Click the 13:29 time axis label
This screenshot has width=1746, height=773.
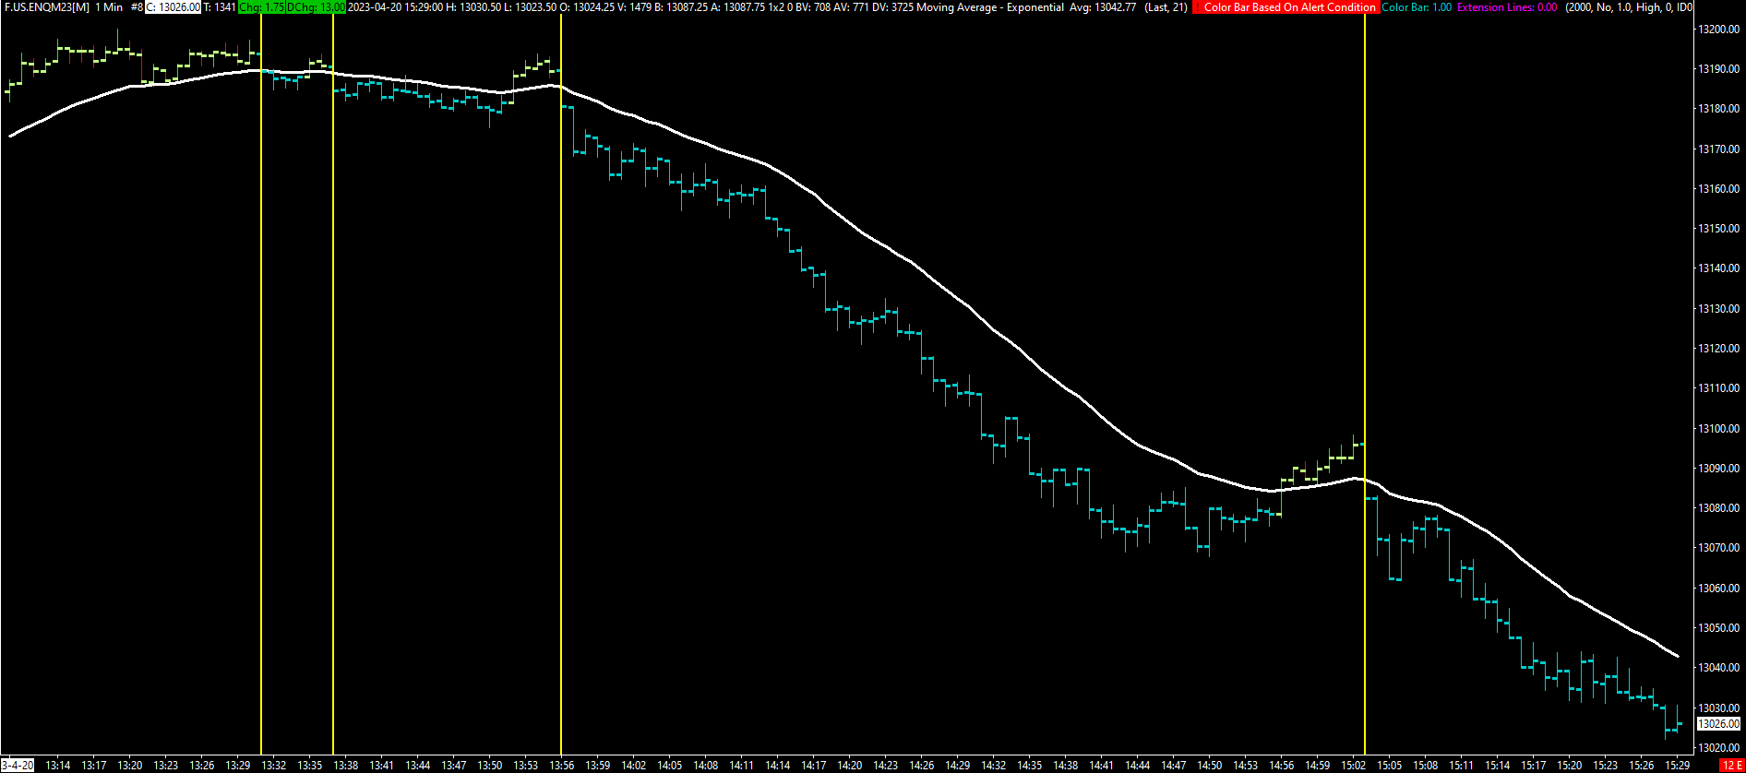[x=238, y=766]
